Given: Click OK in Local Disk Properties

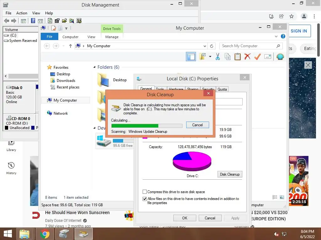Looking at the screenshot, I should tap(185, 218).
